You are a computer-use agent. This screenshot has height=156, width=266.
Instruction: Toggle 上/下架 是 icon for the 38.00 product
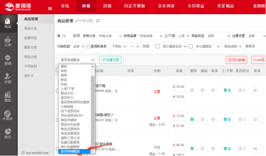pyautogui.click(x=225, y=90)
